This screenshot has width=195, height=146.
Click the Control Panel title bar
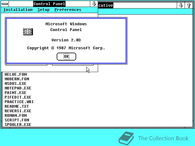(x=49, y=4)
